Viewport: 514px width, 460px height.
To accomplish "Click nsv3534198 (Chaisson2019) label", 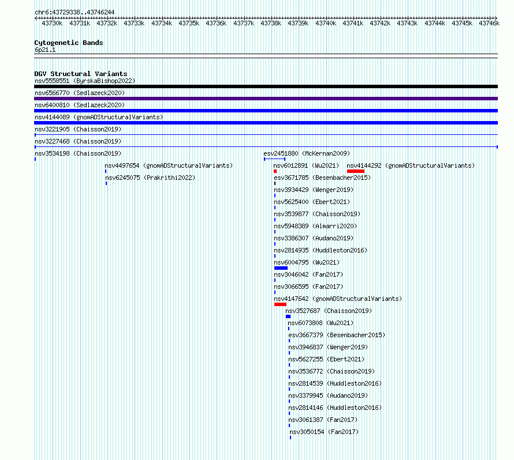I will [x=78, y=153].
